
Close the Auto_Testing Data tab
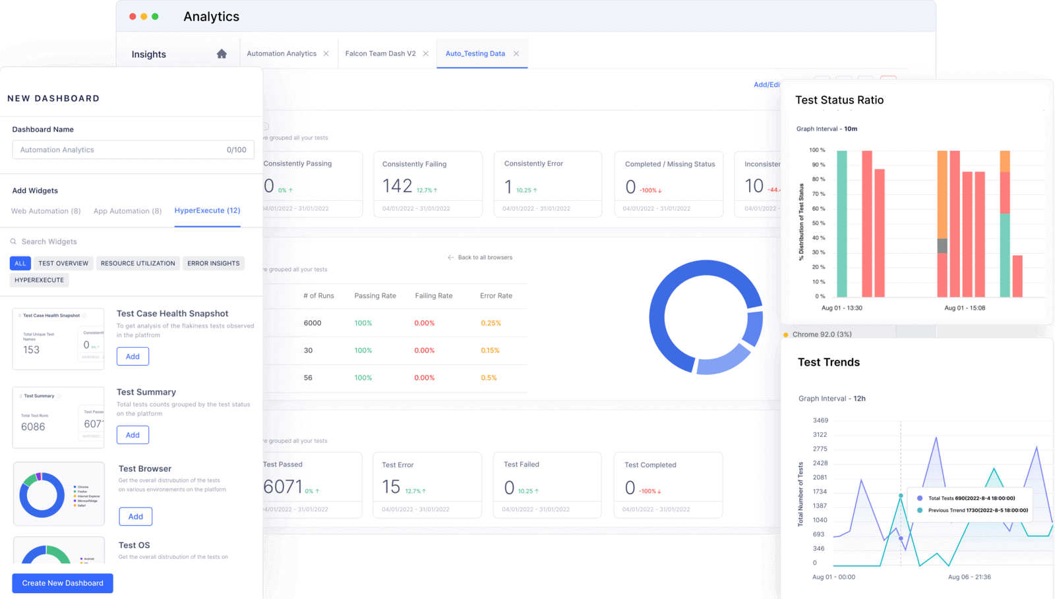(516, 54)
